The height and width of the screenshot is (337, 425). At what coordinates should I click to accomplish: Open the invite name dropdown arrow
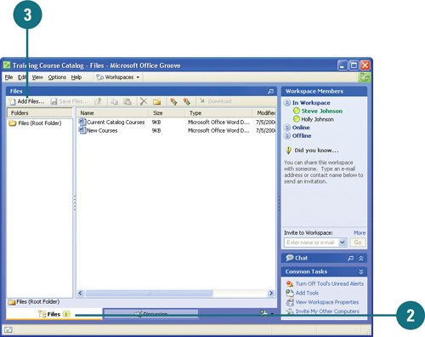tap(343, 243)
